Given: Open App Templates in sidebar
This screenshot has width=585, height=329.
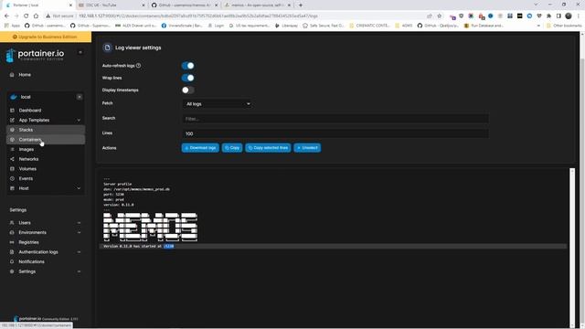Looking at the screenshot, I should 34,120.
